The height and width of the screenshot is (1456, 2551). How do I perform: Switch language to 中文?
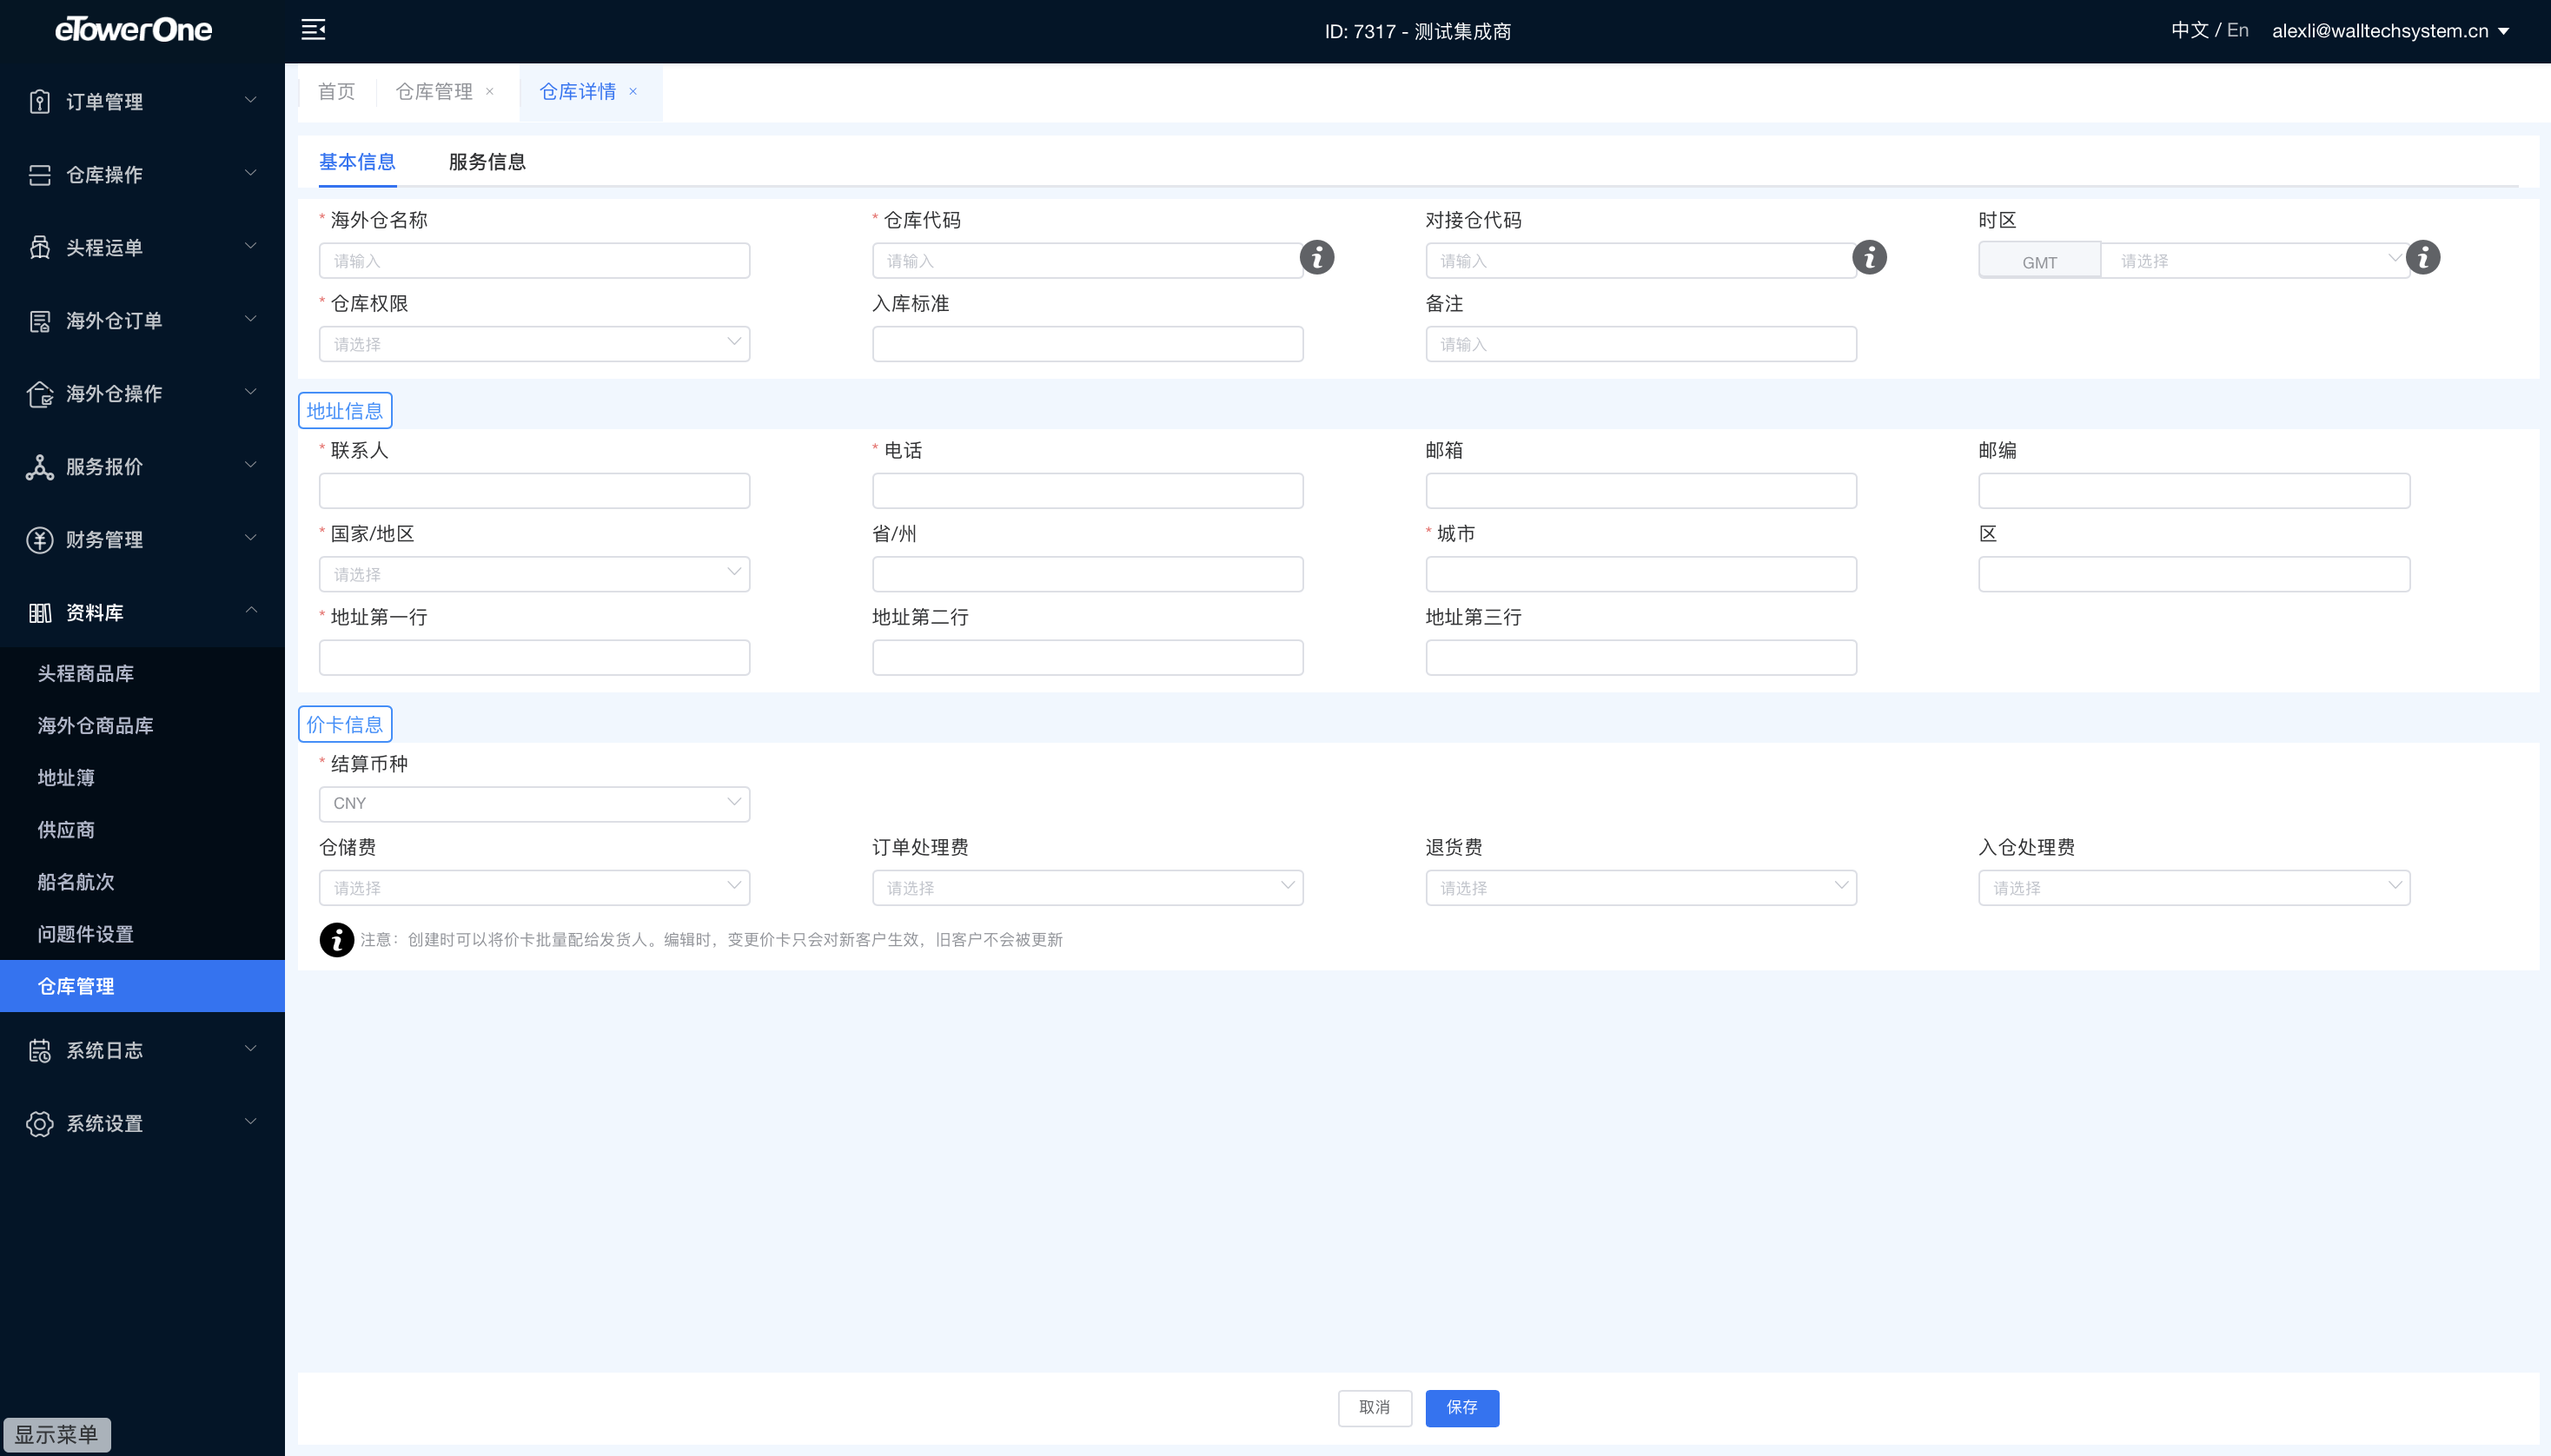tap(2189, 30)
